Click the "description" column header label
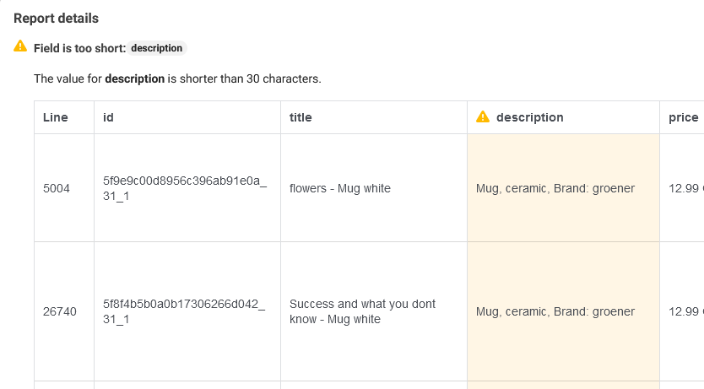 [x=529, y=117]
